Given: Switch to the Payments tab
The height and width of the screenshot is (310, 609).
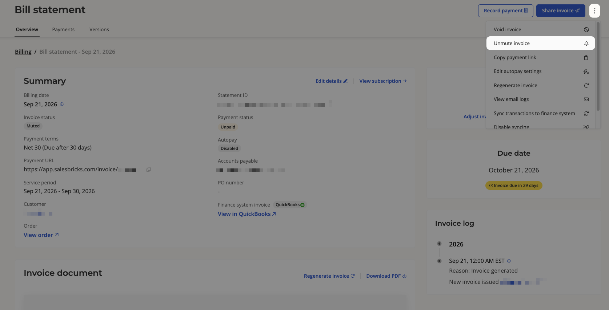Looking at the screenshot, I should point(63,29).
